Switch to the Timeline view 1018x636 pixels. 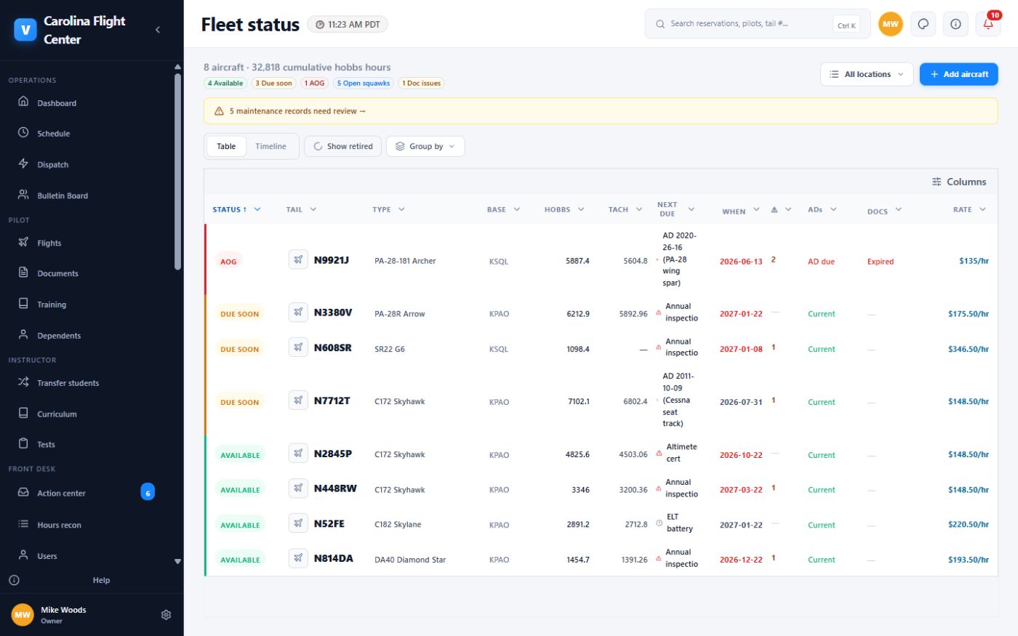(270, 146)
